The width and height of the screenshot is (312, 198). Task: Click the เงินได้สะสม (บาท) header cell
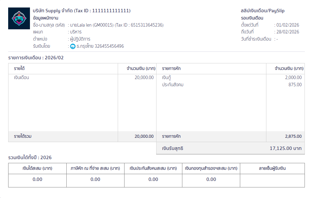tap(37, 168)
